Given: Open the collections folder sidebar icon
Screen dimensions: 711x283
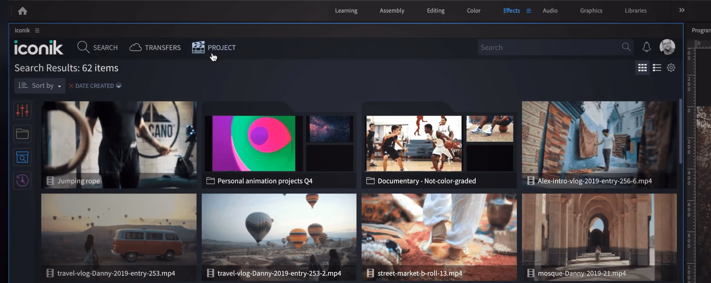Looking at the screenshot, I should [22, 134].
